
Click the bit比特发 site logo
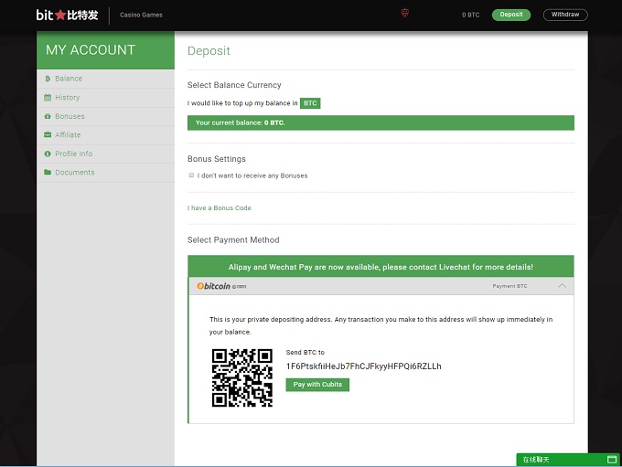(67, 15)
